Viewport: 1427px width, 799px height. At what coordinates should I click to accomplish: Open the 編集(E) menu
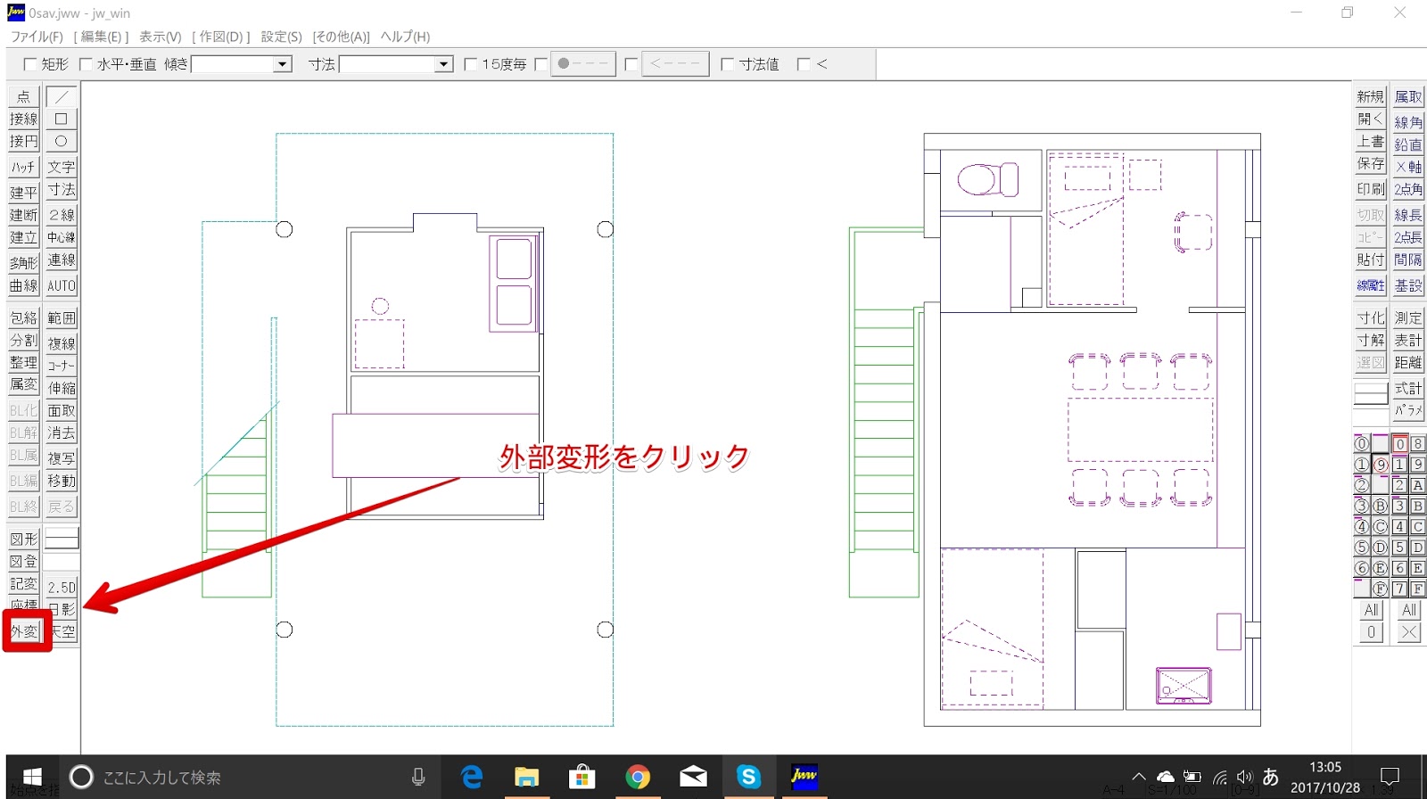pos(101,37)
